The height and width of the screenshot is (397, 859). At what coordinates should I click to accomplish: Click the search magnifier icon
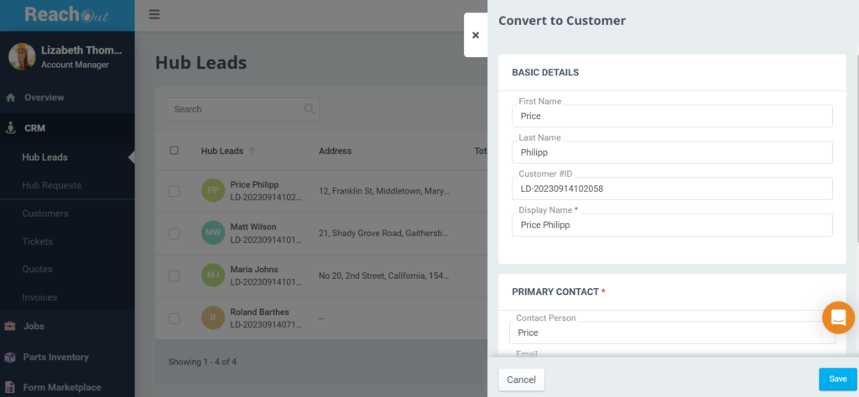309,109
